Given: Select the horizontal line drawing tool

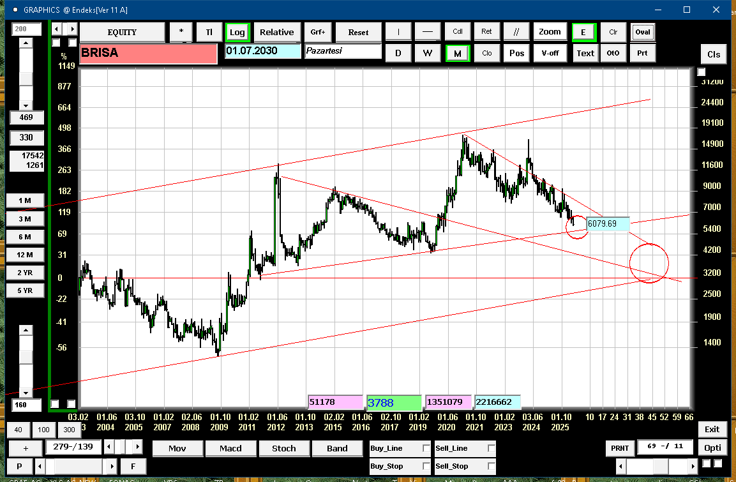Looking at the screenshot, I should click(x=428, y=32).
